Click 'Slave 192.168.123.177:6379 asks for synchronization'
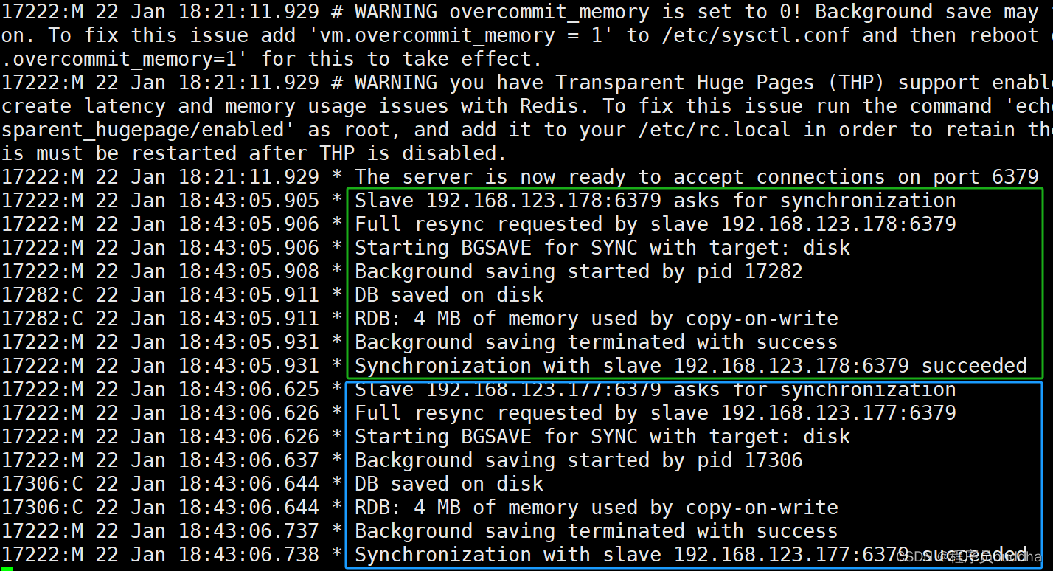 656,390
